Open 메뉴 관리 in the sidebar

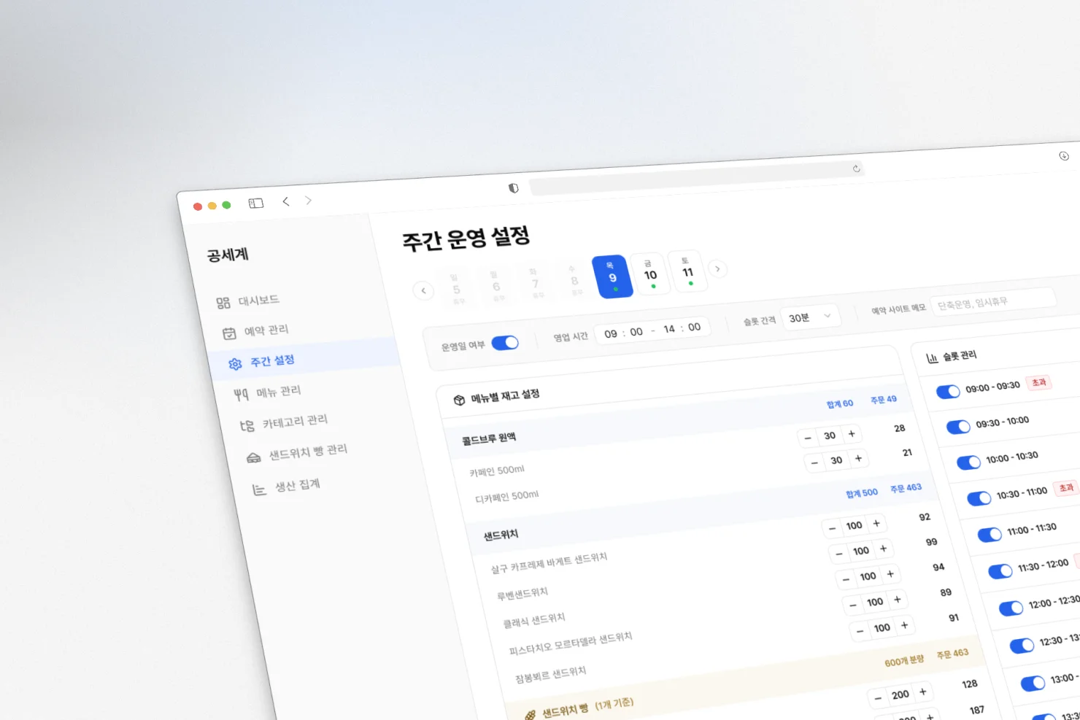267,392
